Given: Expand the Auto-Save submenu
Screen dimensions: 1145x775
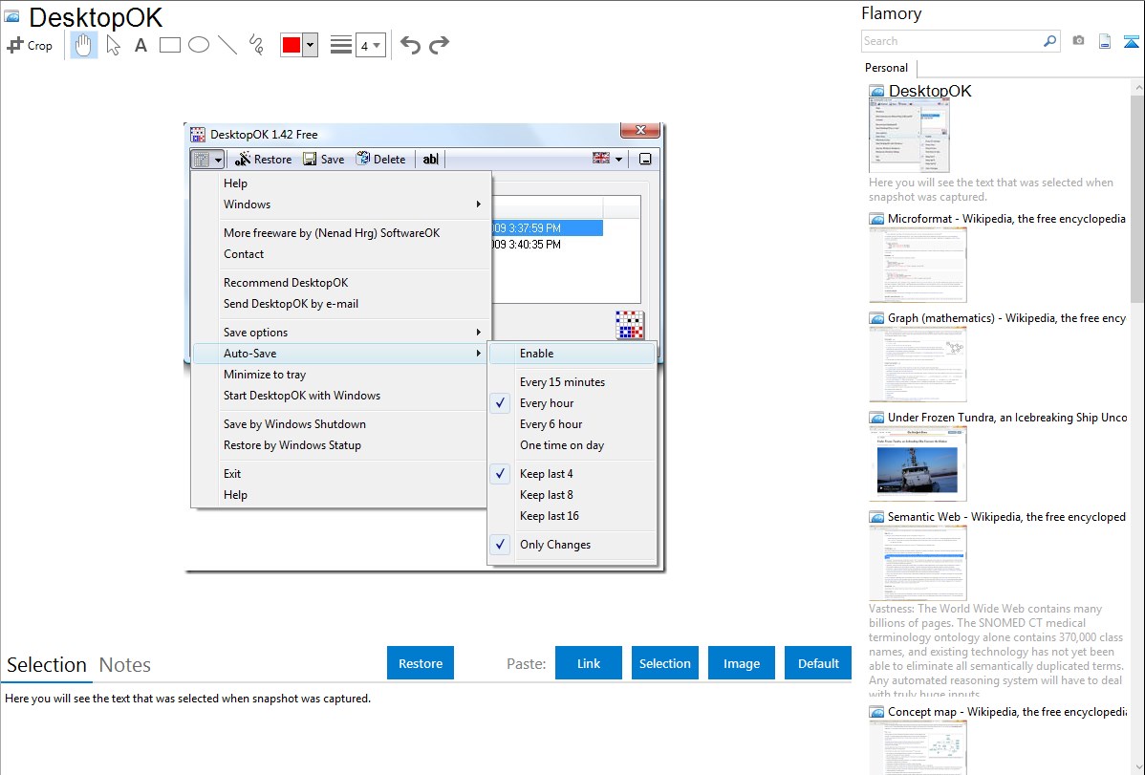Looking at the screenshot, I should tap(341, 354).
